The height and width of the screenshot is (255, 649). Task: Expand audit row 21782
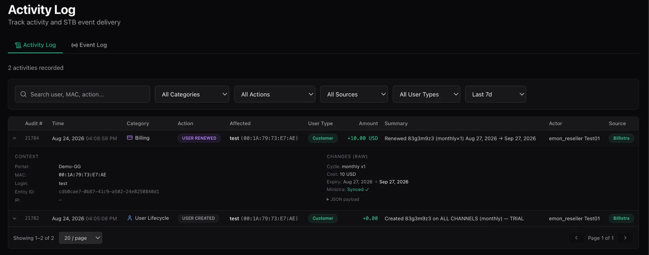[x=15, y=219]
